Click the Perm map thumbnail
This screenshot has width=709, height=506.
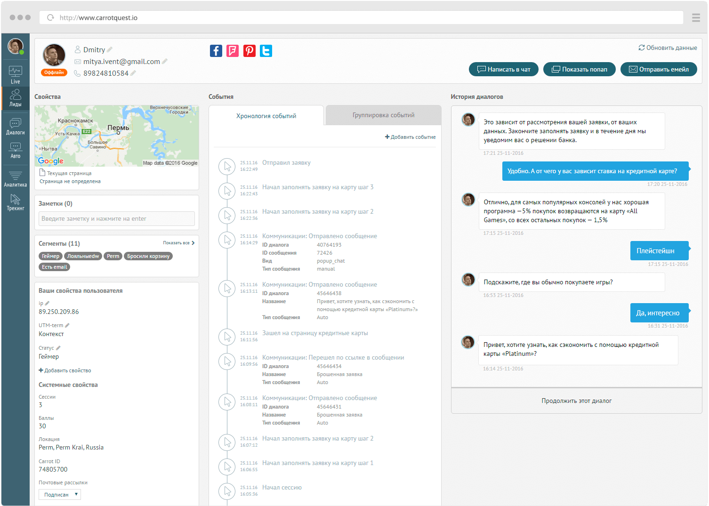(x=116, y=136)
